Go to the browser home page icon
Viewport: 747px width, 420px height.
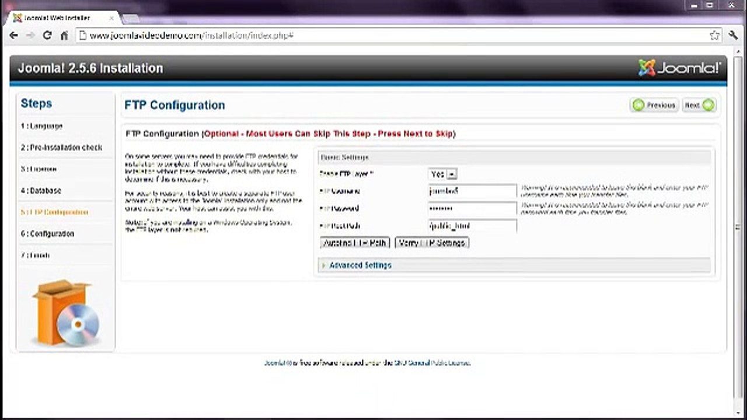pos(64,36)
